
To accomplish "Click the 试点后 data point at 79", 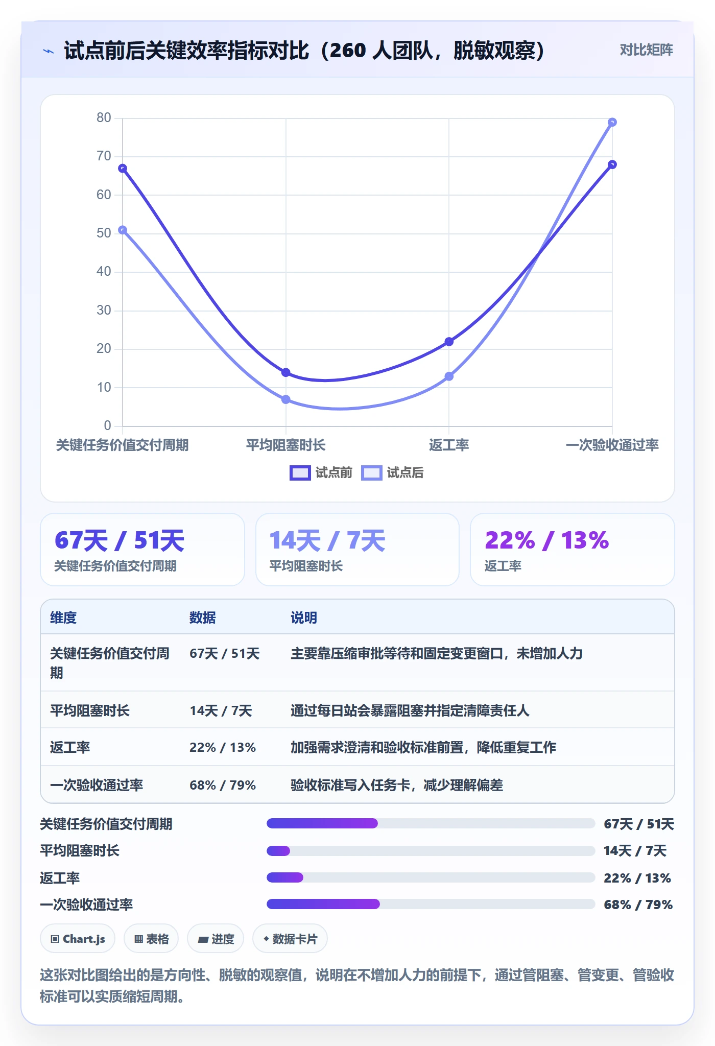I will pos(612,122).
